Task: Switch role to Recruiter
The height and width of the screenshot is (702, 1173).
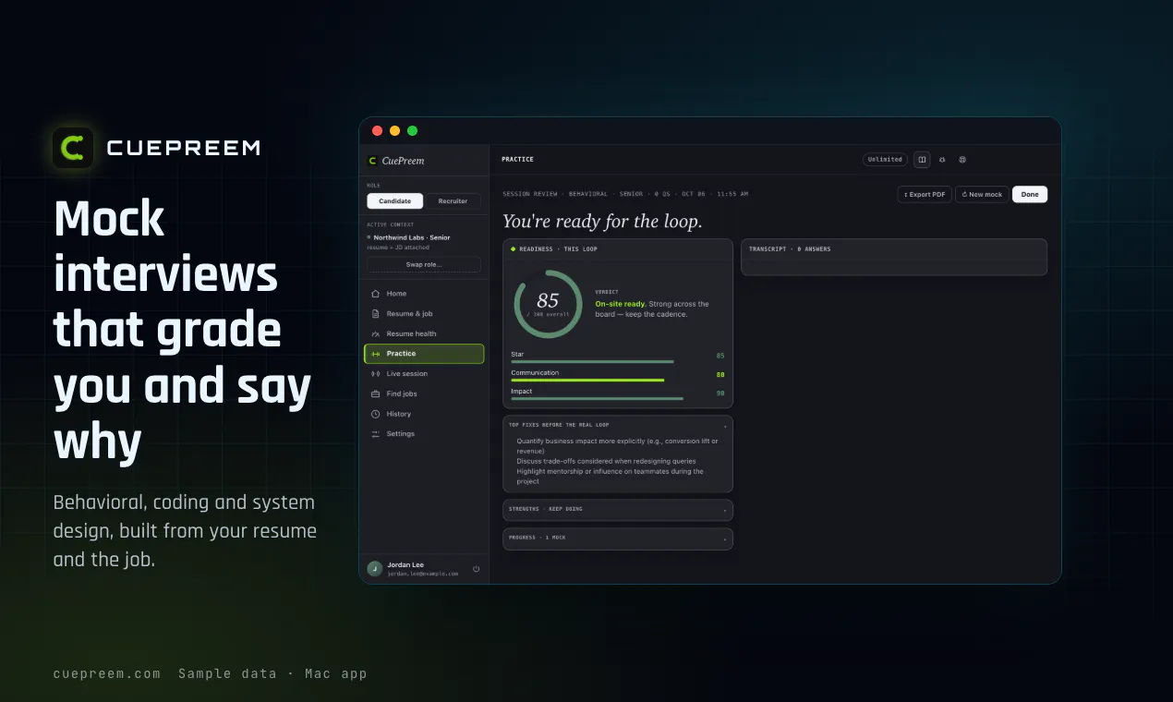Action: pyautogui.click(x=453, y=200)
